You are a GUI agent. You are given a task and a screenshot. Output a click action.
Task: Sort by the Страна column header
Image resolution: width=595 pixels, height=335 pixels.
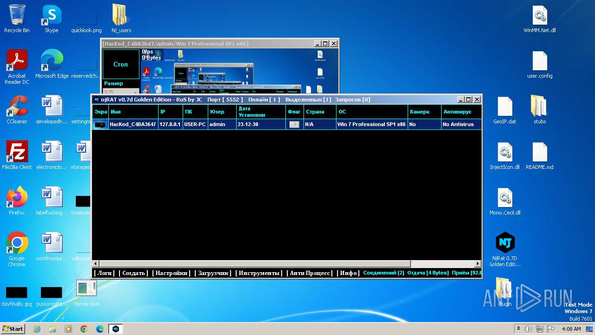(320, 112)
